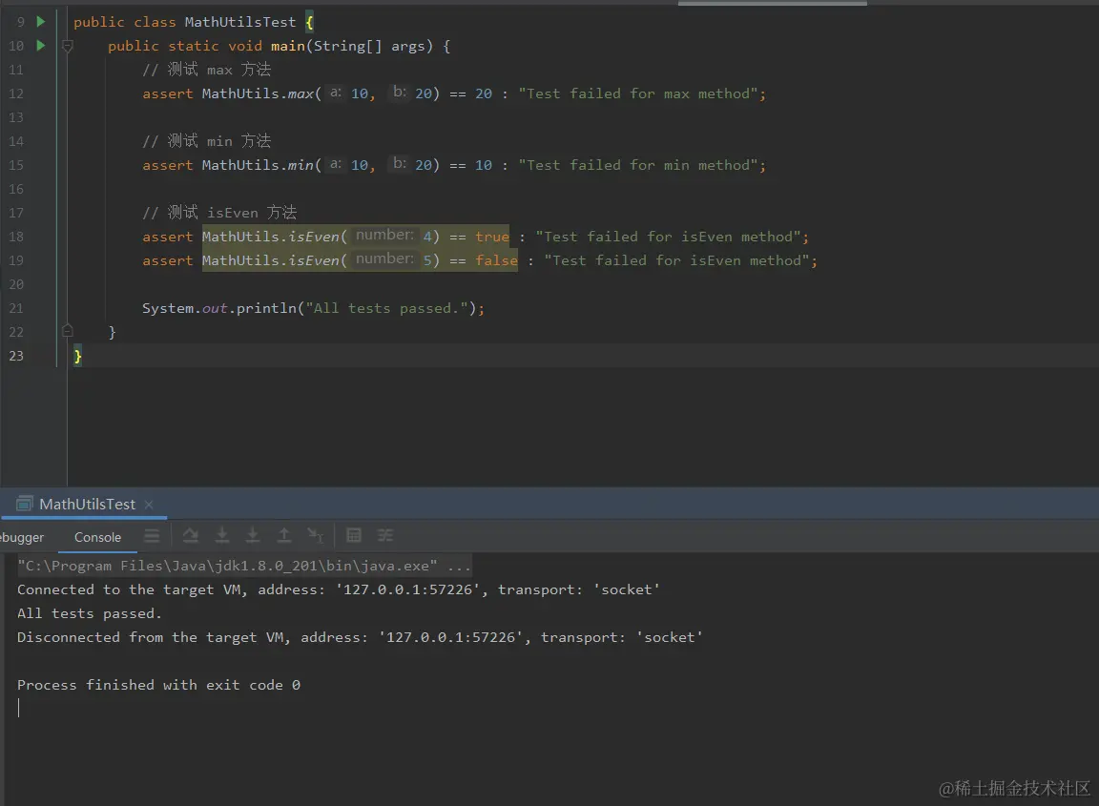
Task: Click the 'Connected to the target VM' console line
Action: pos(339,589)
